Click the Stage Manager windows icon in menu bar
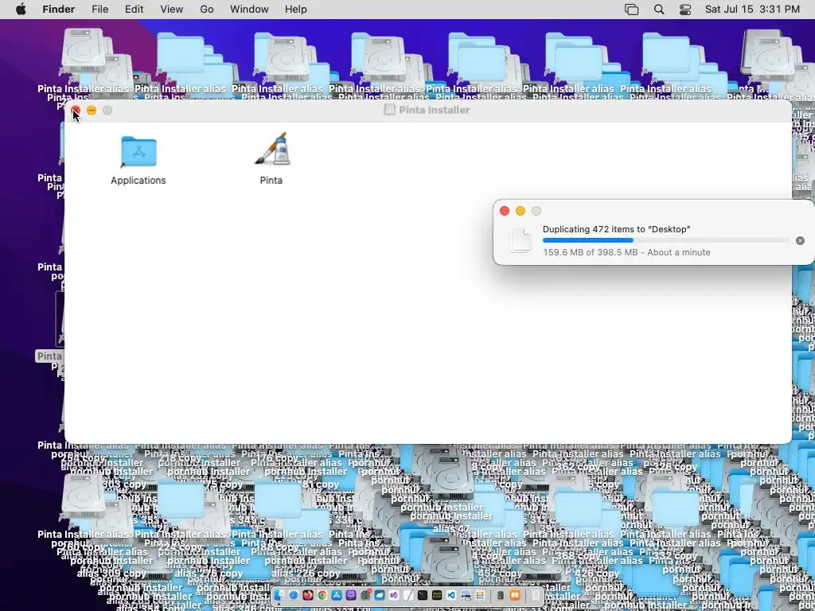This screenshot has height=611, width=815. point(631,10)
